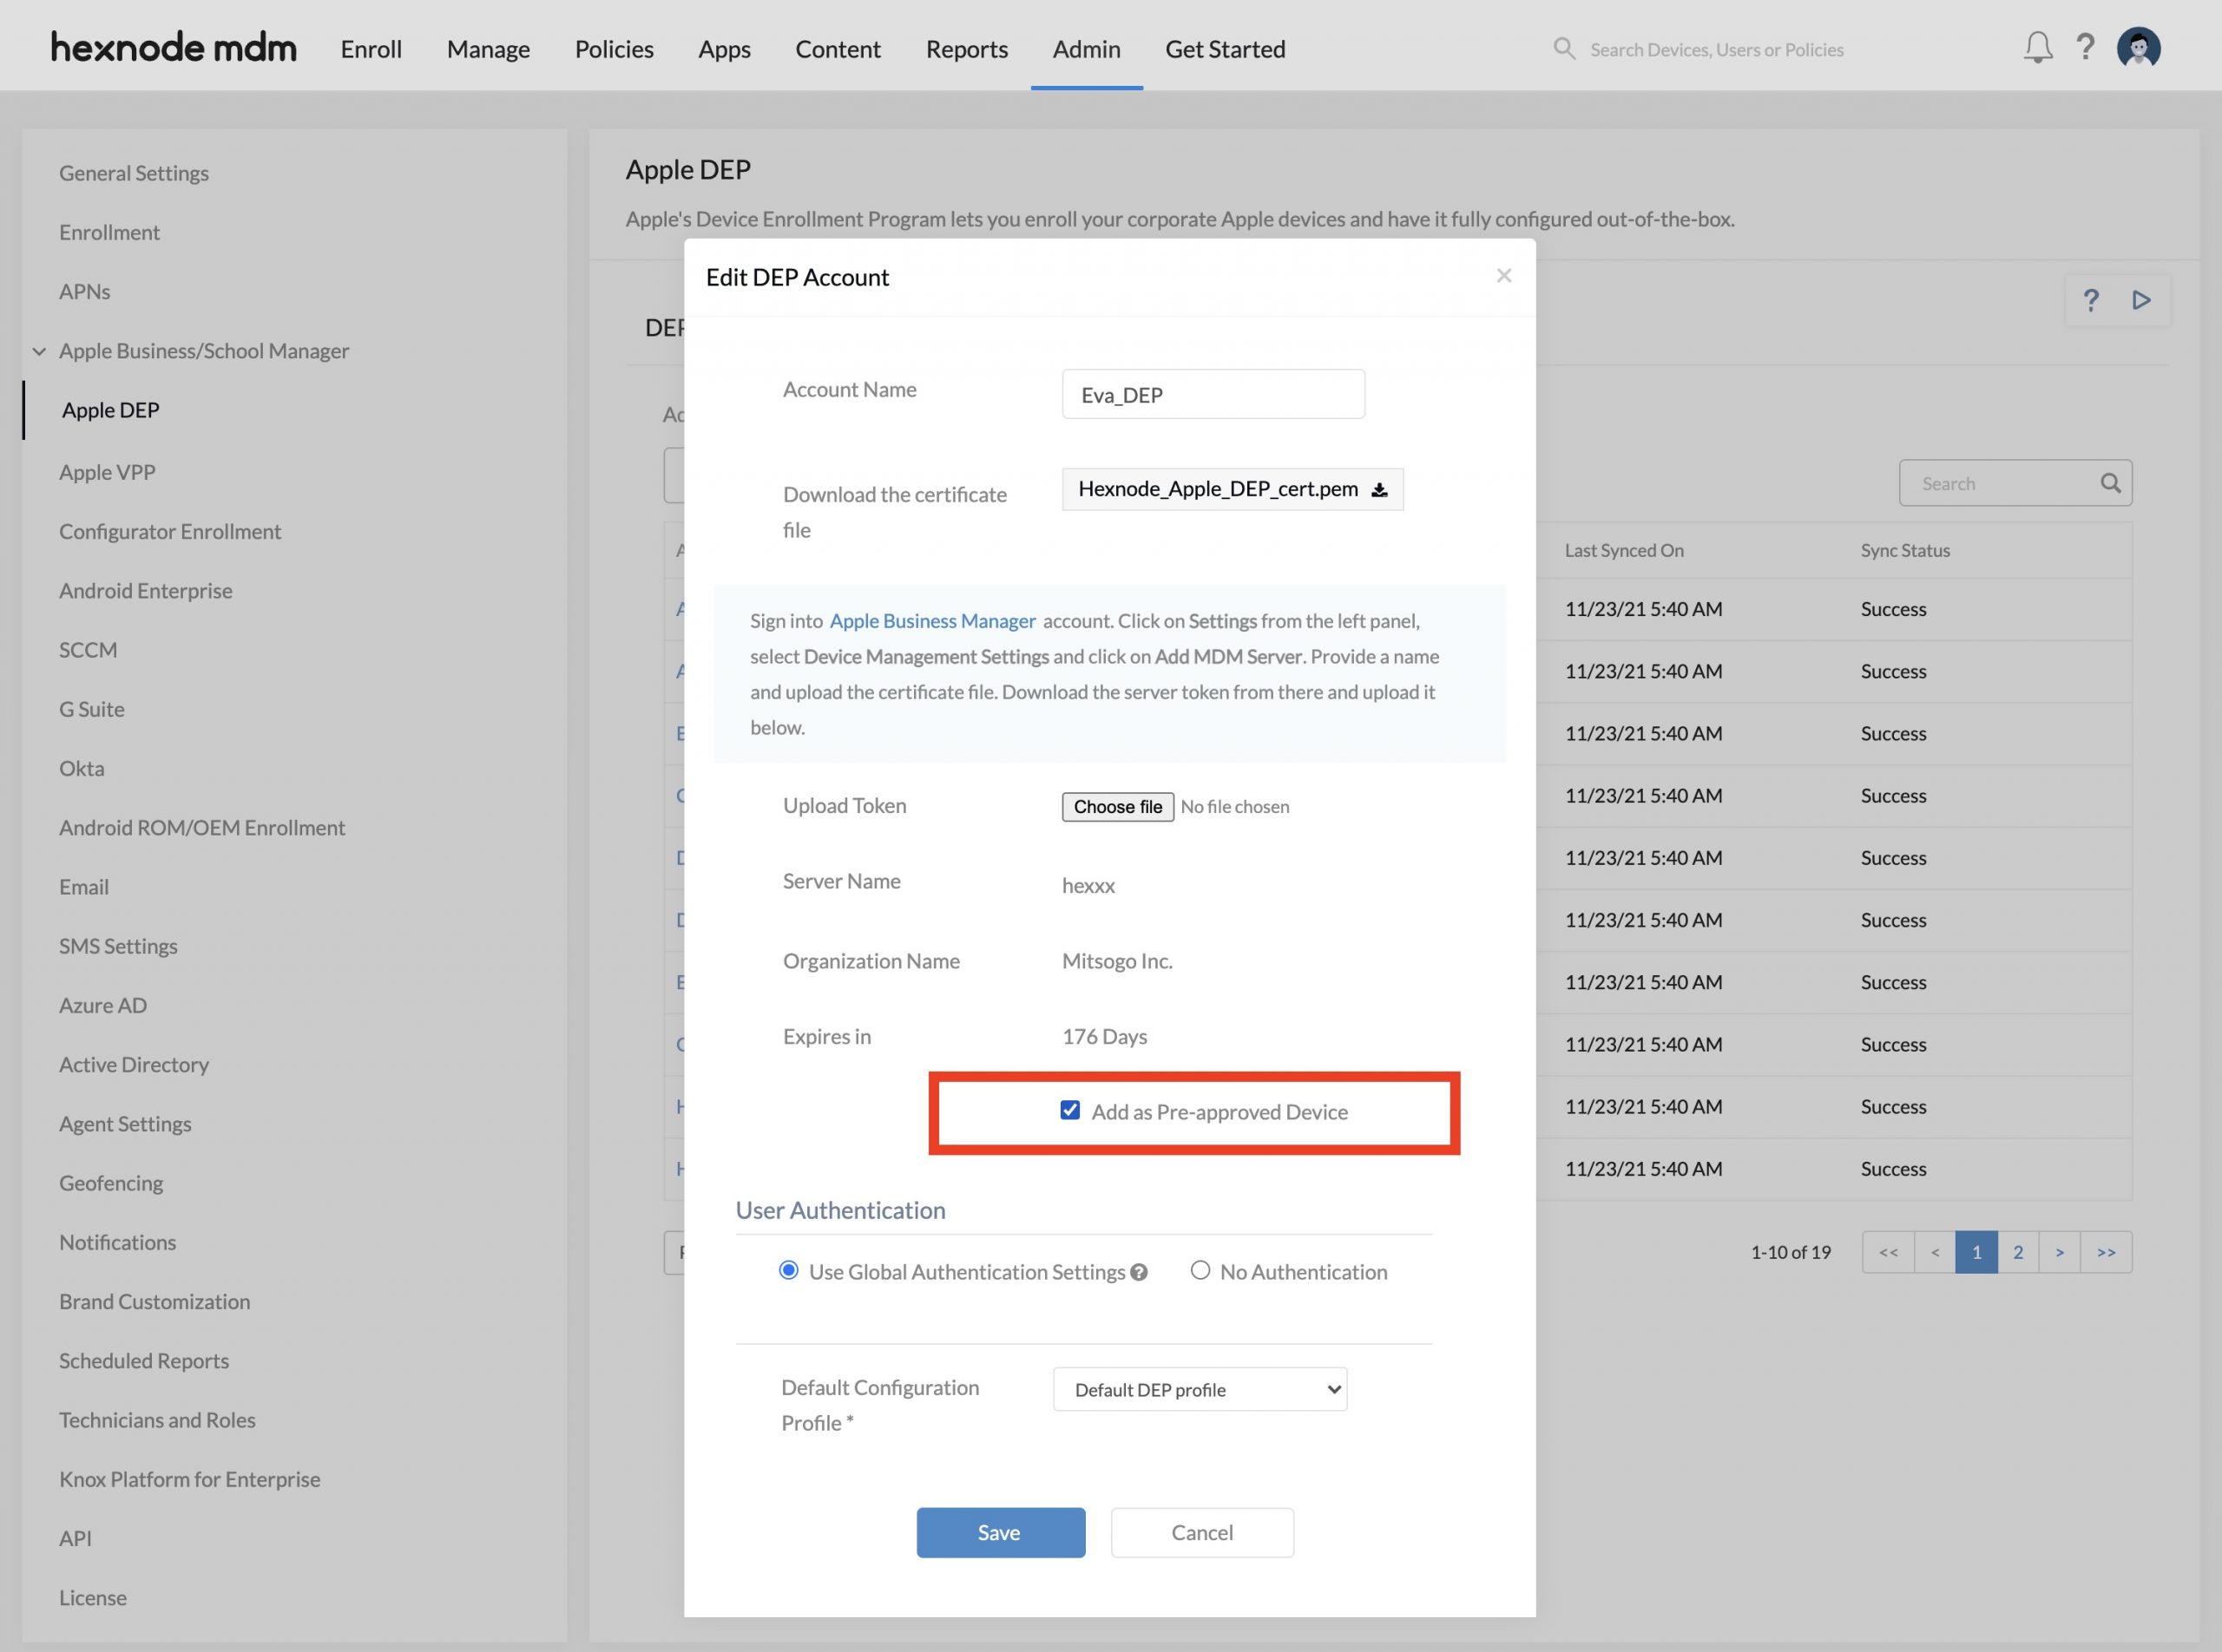This screenshot has width=2222, height=1652.
Task: Open Android Enterprise in sidebar
Action: 145,590
